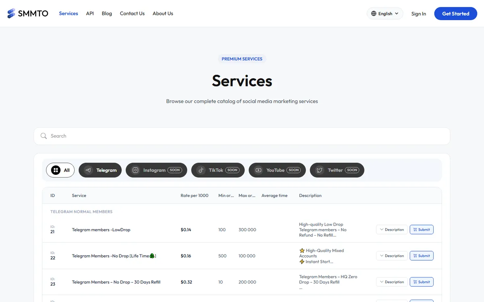
Task: Go to Contact Us page
Action: pos(132,13)
